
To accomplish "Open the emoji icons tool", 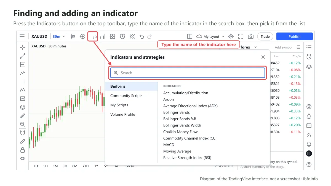I will [23, 107].
